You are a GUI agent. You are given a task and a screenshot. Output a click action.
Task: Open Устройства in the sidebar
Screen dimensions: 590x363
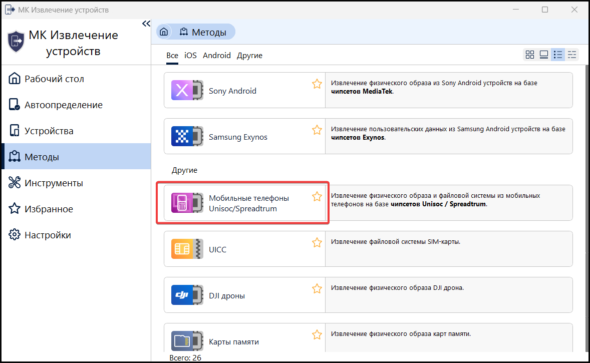77,131
